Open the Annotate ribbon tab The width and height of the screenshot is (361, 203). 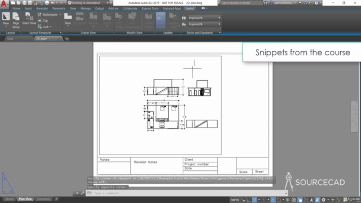pos(42,8)
